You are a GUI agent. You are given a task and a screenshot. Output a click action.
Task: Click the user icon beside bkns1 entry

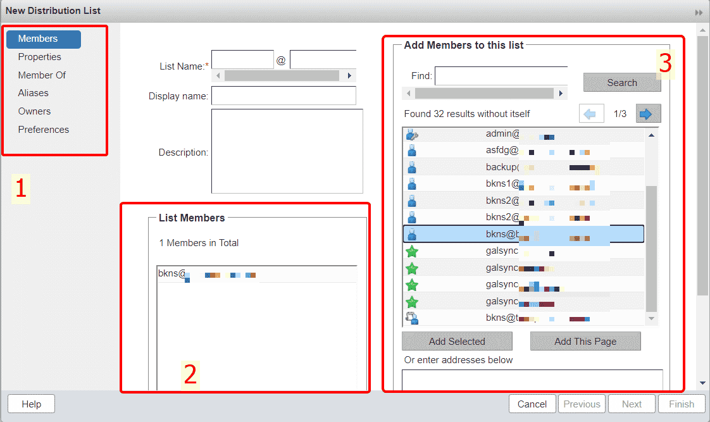point(412,184)
